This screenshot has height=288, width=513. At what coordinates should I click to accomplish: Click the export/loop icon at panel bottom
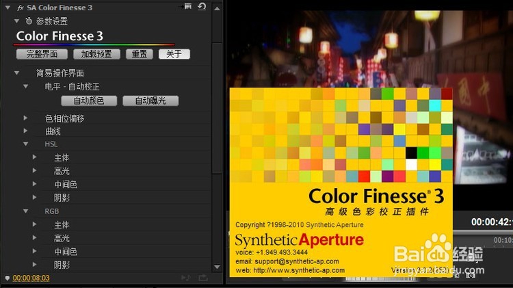pyautogui.click(x=203, y=278)
